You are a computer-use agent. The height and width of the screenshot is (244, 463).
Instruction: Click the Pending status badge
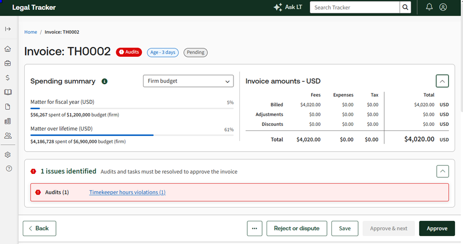195,52
